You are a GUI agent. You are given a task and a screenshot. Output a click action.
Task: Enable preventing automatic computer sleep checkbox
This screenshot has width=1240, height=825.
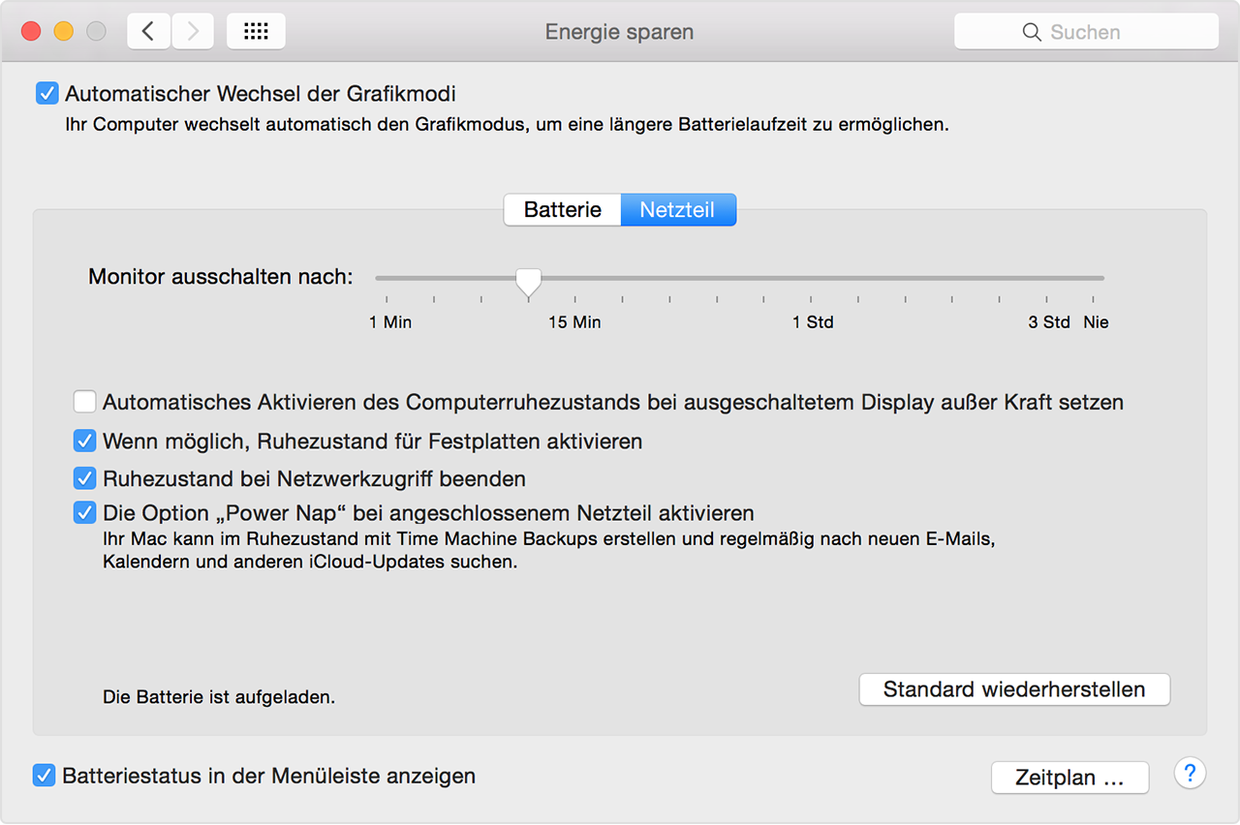(x=85, y=402)
